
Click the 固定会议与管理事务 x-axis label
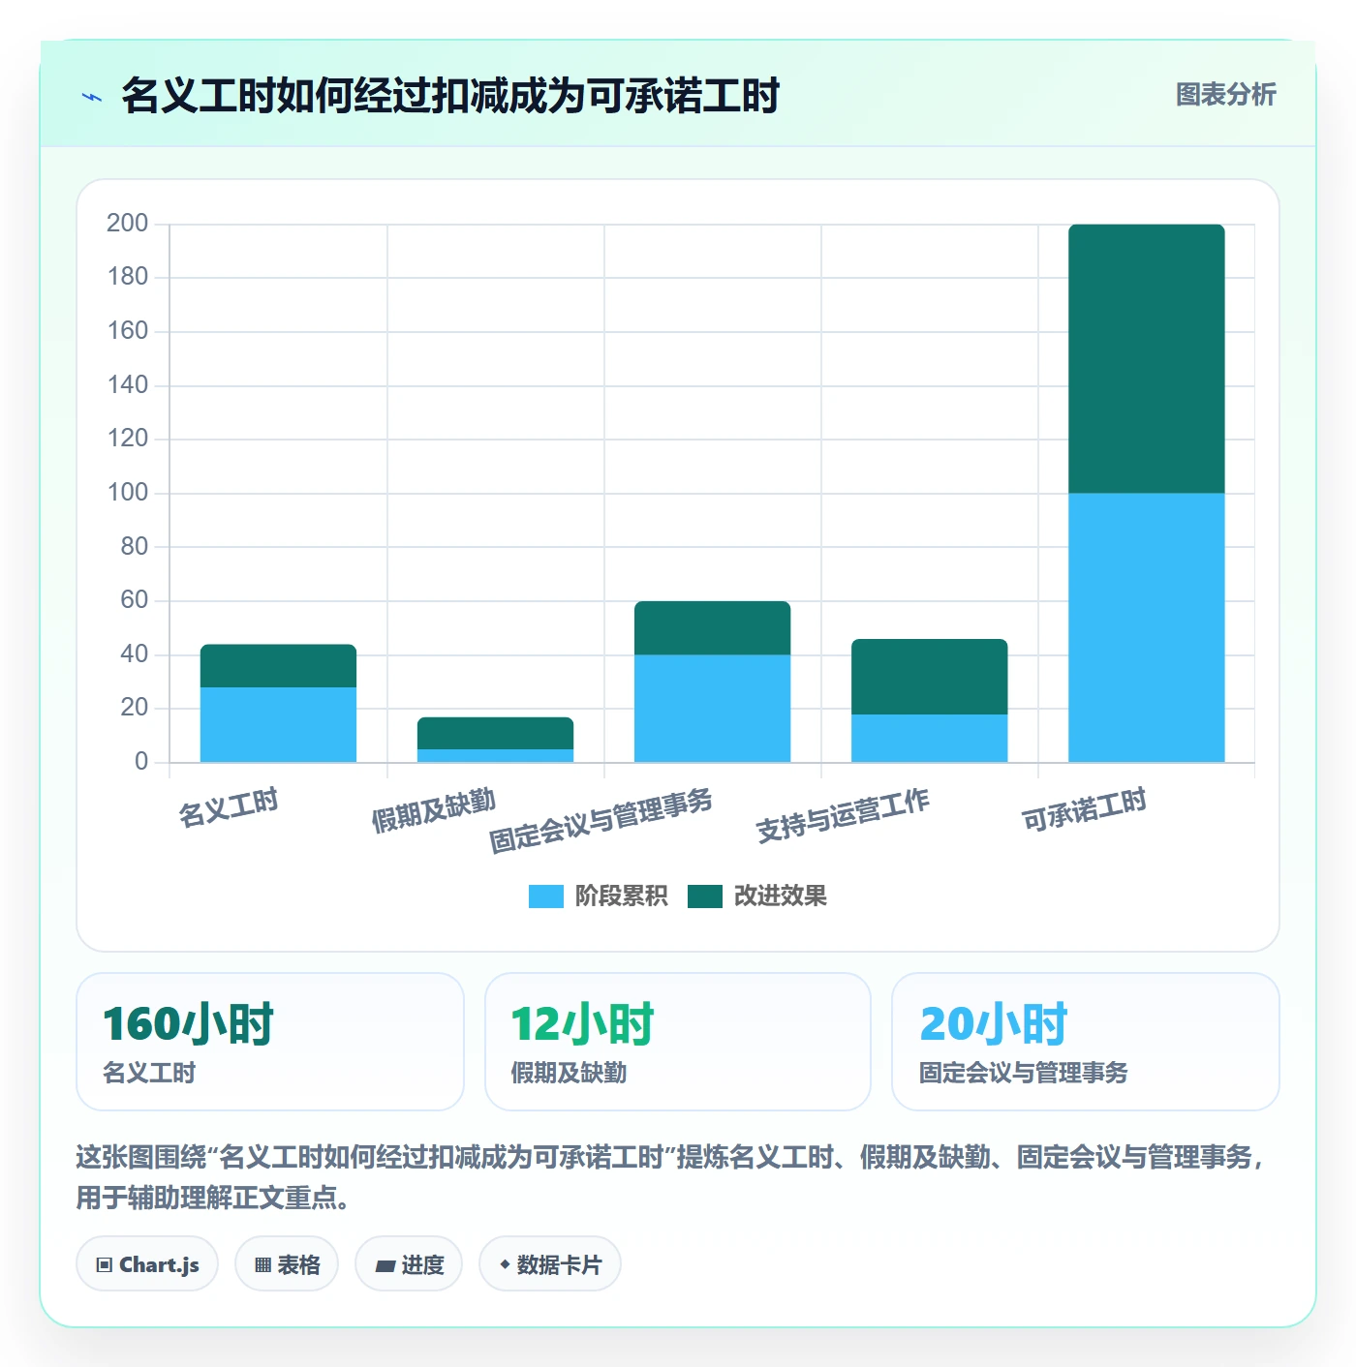click(x=601, y=820)
